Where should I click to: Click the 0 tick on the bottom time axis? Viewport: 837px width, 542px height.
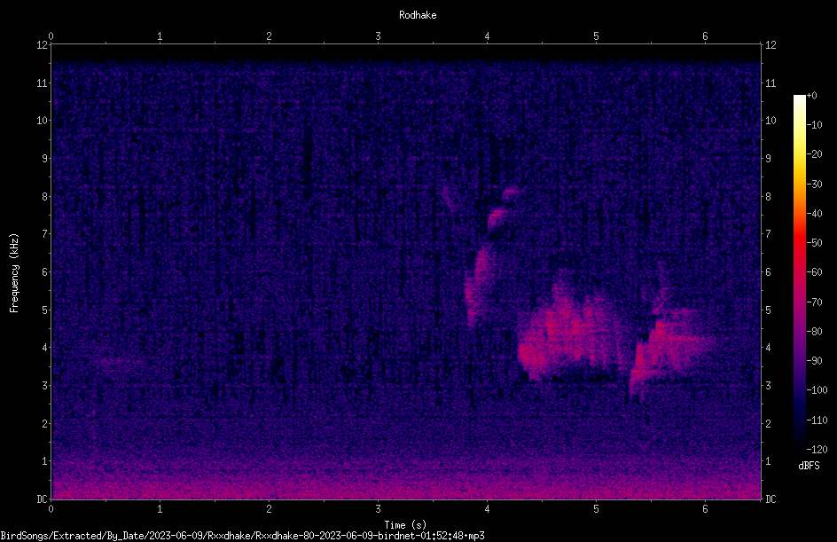click(x=51, y=509)
